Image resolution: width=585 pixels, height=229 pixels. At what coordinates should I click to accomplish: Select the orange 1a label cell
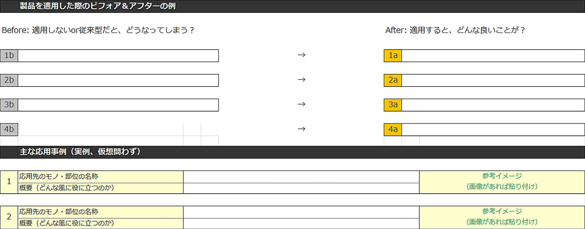[393, 56]
